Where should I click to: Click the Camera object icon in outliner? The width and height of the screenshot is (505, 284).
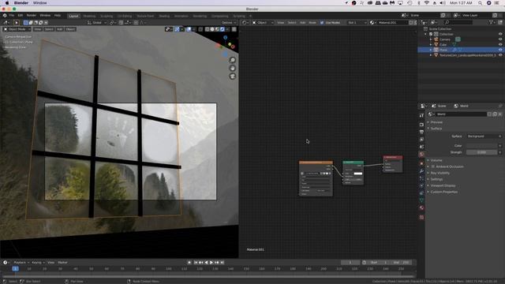click(x=436, y=39)
